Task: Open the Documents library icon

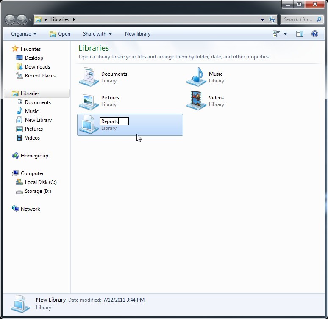Action: point(89,77)
